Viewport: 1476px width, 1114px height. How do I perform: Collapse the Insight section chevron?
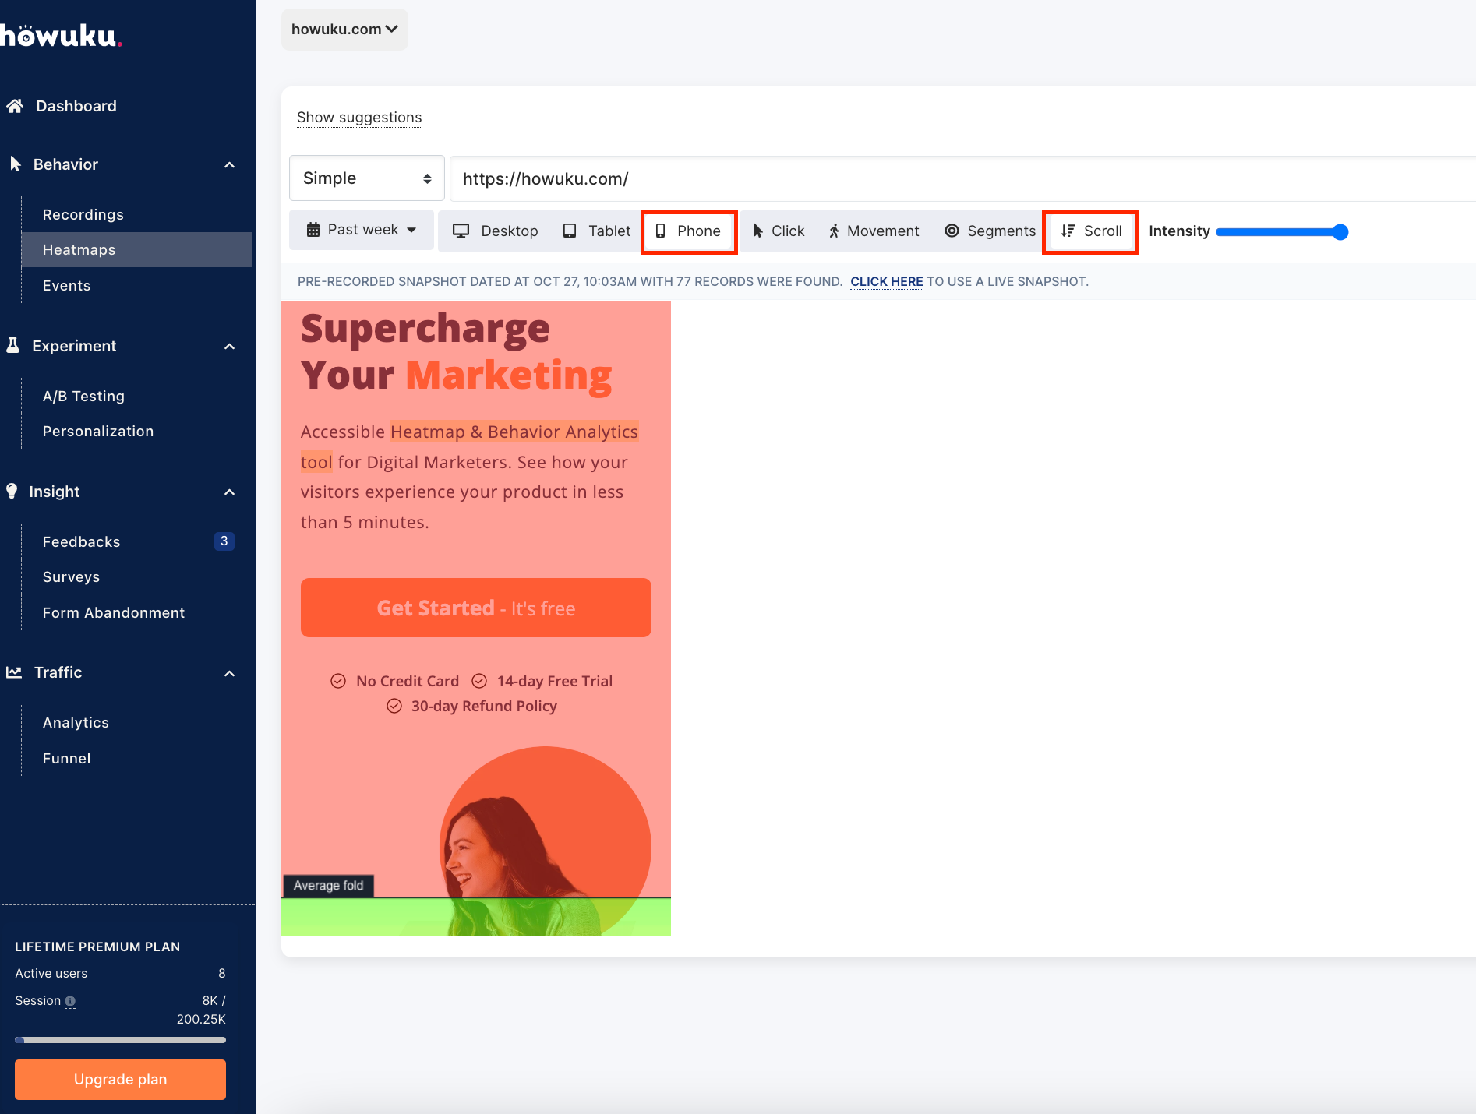pos(229,492)
